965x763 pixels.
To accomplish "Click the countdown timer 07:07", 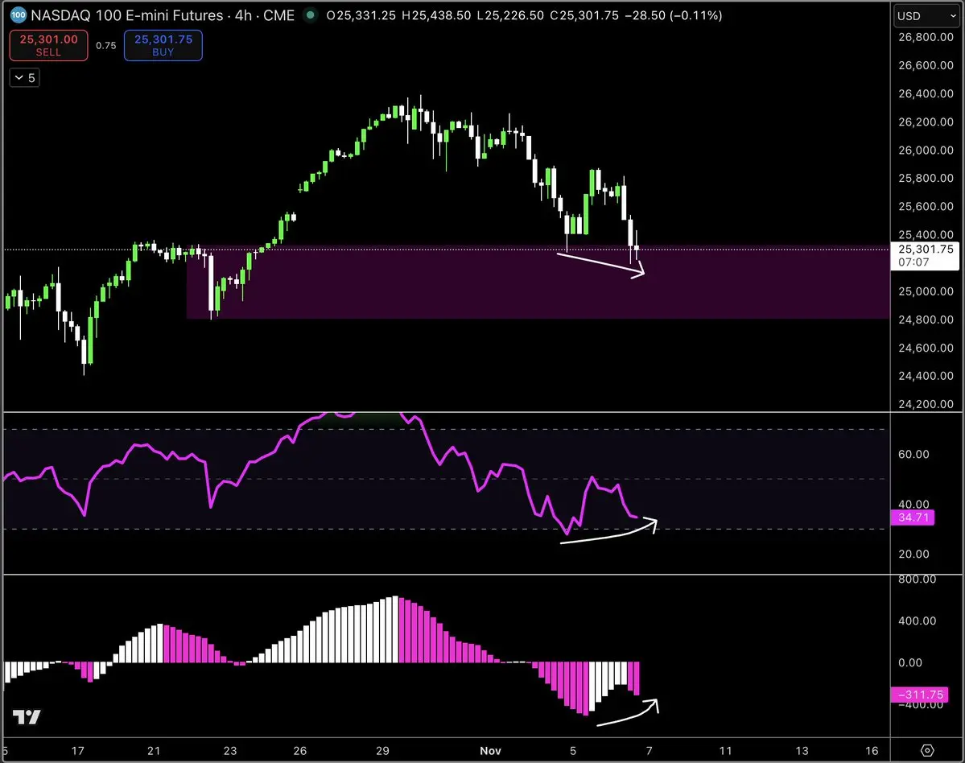I will click(x=913, y=262).
